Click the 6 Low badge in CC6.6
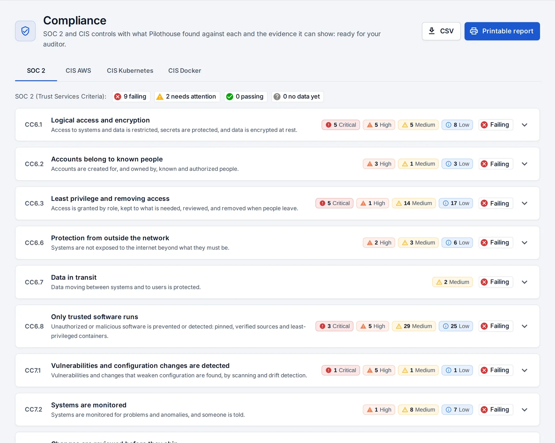This screenshot has height=443, width=555. [457, 243]
